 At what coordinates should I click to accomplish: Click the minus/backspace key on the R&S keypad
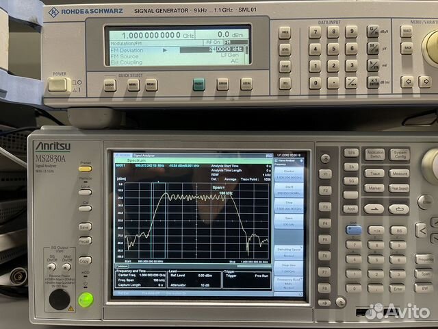click(351, 83)
